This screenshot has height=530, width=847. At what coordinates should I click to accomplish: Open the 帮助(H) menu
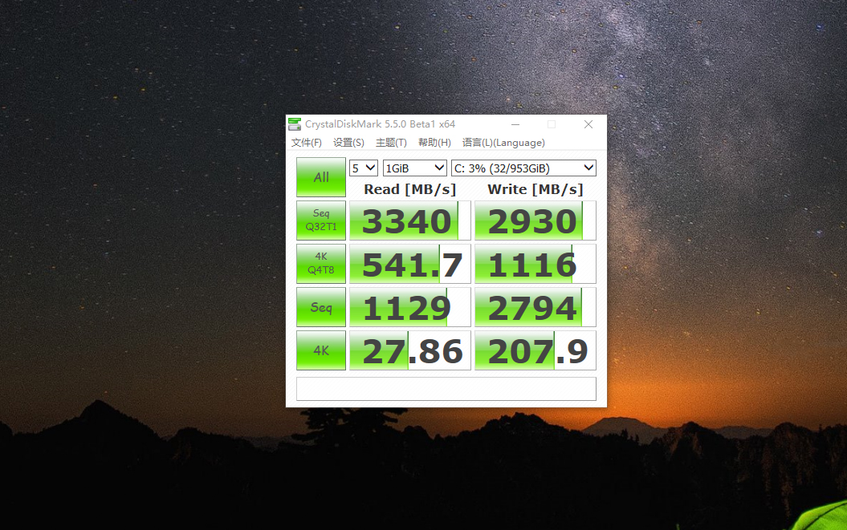(x=434, y=143)
